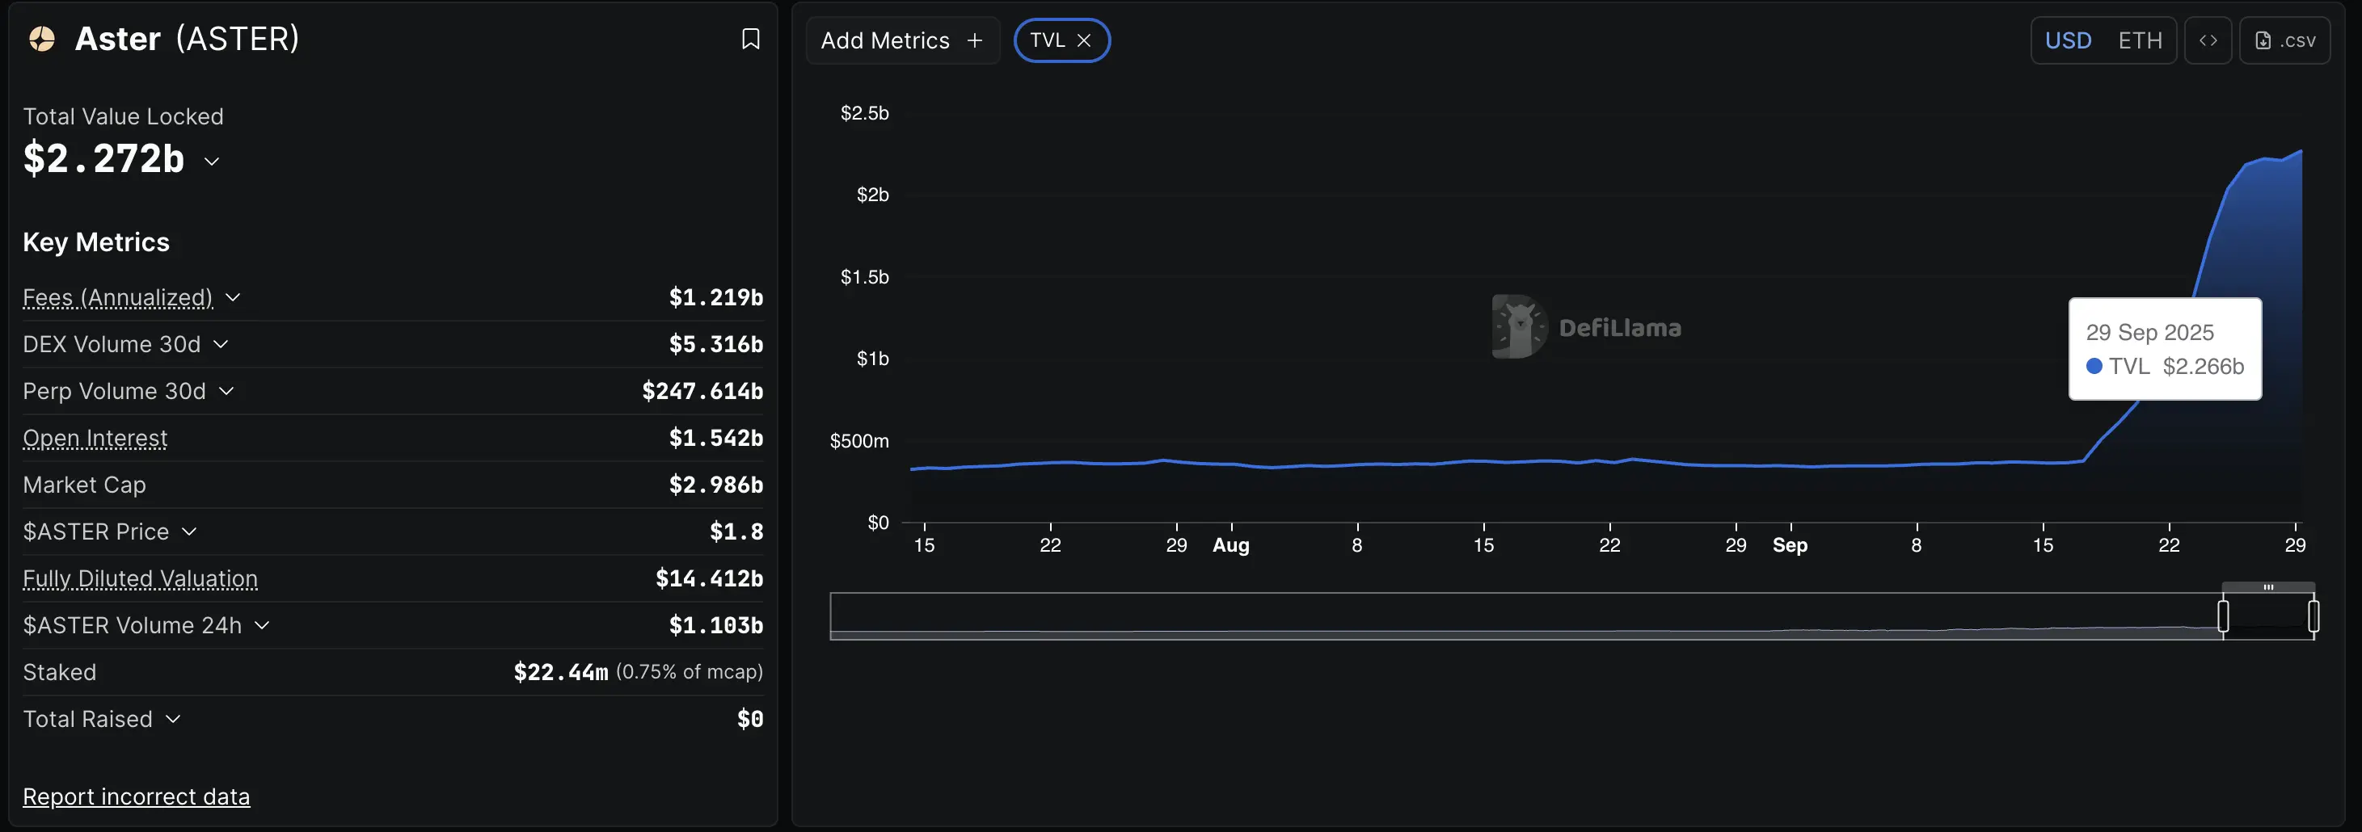Click the range selector top grip
Viewport: 2362px width, 832px height.
[2267, 586]
